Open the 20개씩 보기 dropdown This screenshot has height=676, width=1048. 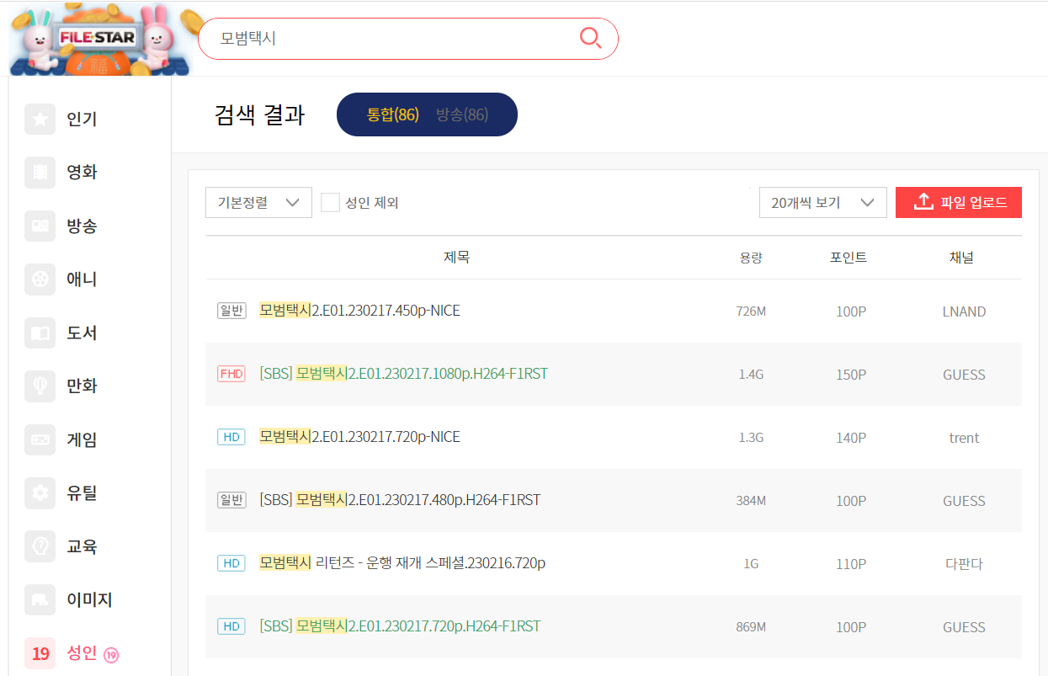[822, 202]
